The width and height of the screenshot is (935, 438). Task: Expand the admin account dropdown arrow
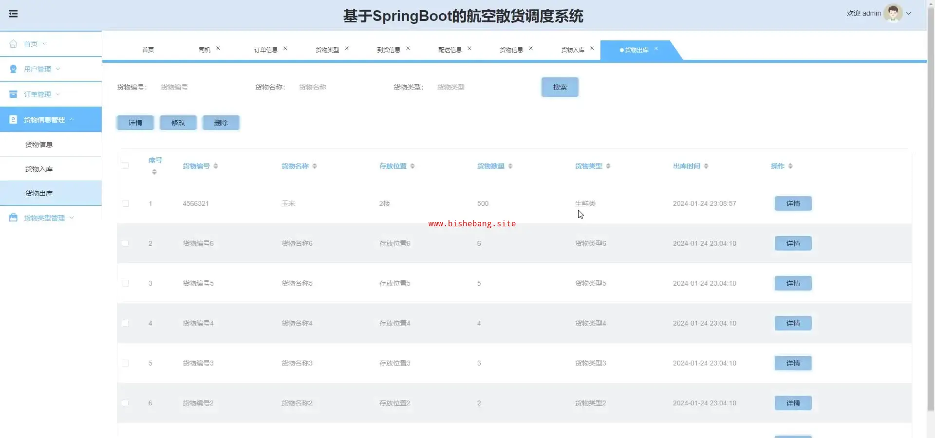[x=909, y=14]
